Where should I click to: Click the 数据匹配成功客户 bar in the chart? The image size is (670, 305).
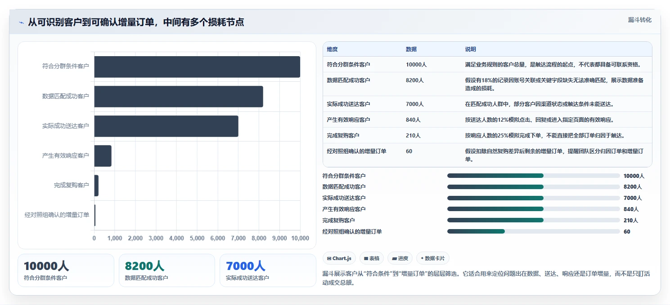179,97
